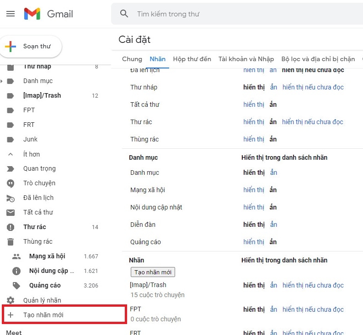This screenshot has width=363, height=335.
Task: Select the Nhãn settings tab
Action: pos(157,59)
